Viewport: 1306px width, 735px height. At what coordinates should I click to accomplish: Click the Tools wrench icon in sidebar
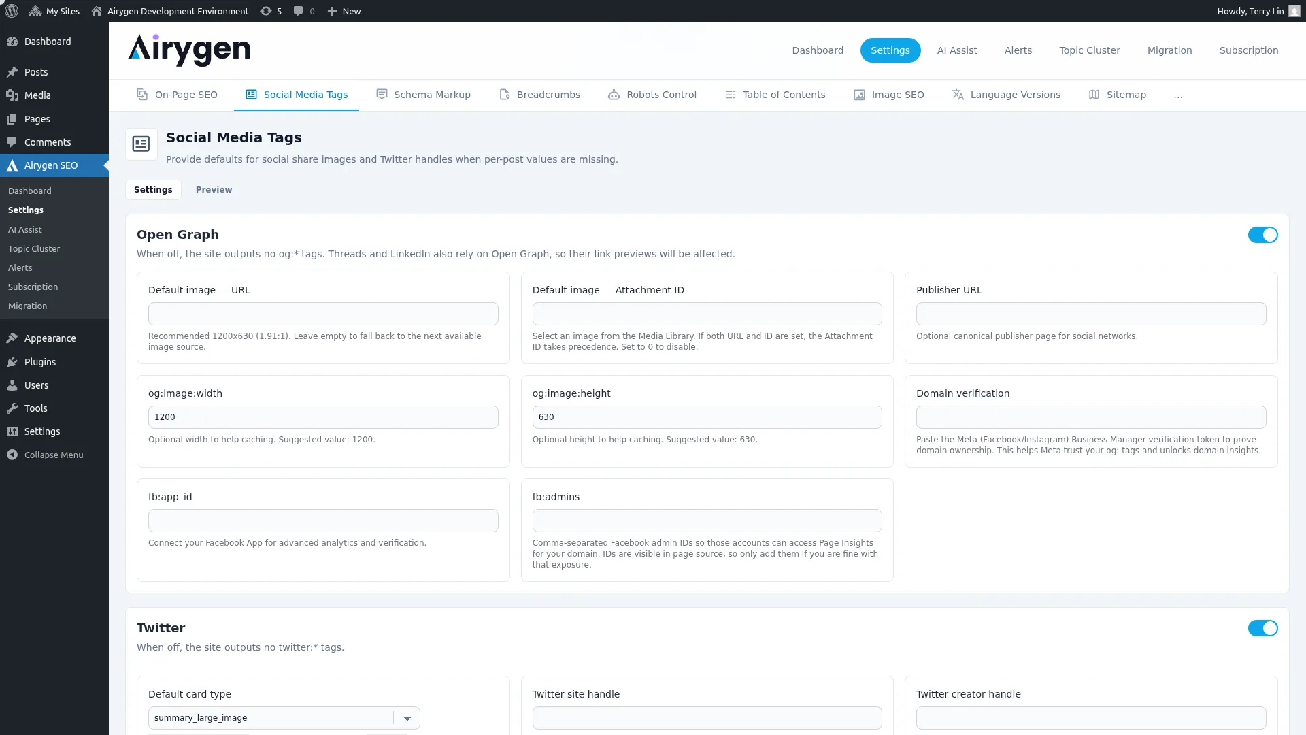click(x=12, y=408)
